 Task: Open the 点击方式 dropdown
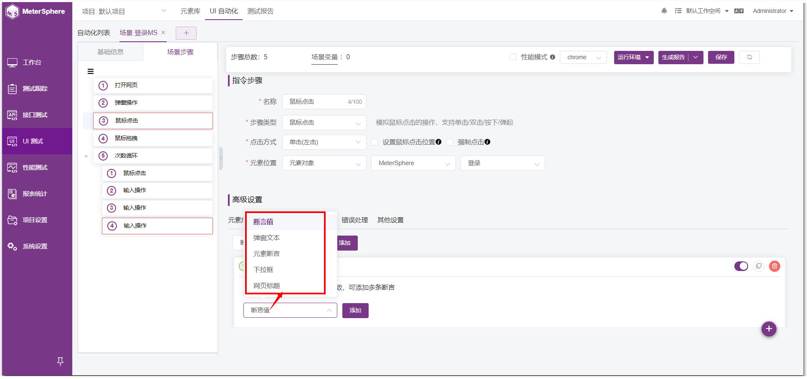pos(324,142)
